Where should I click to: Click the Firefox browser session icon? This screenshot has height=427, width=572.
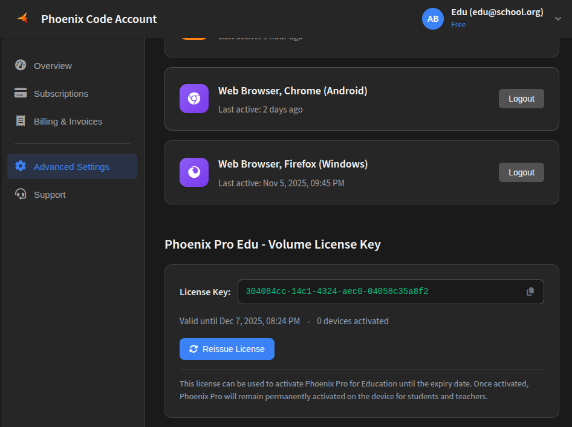194,172
